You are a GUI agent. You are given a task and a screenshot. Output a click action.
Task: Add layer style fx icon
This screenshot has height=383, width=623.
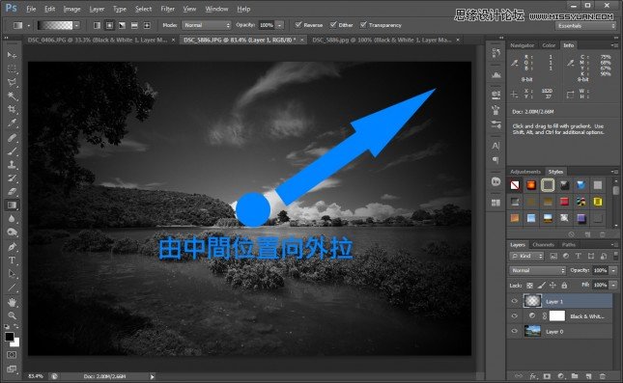(x=533, y=376)
